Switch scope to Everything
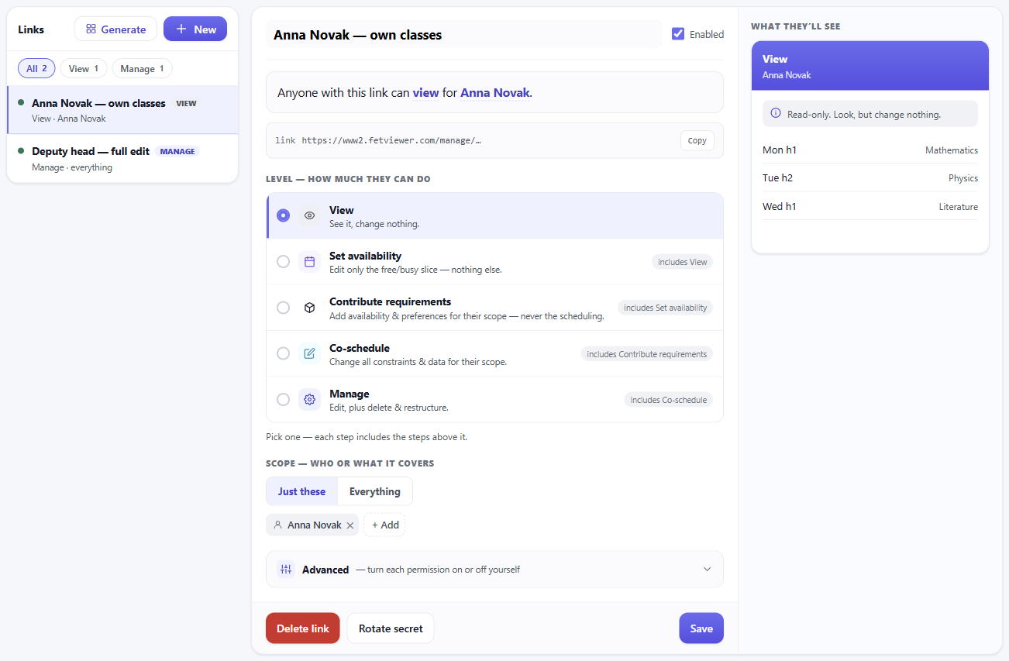The width and height of the screenshot is (1009, 661). [375, 491]
